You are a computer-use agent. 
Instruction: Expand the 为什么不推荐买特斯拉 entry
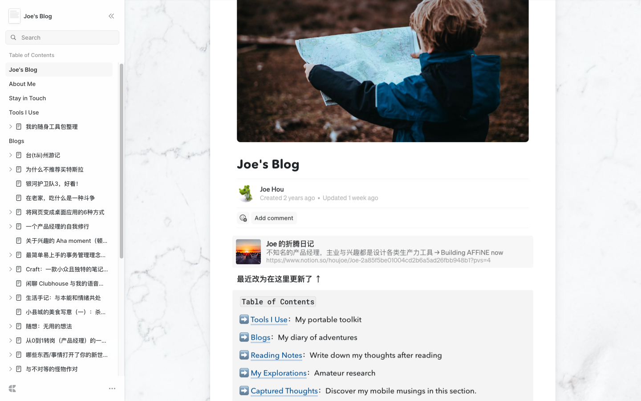tap(11, 169)
